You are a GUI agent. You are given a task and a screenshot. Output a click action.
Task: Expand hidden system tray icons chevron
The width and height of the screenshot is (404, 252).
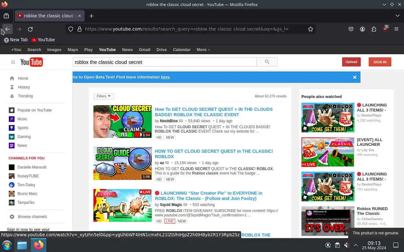point(356,245)
